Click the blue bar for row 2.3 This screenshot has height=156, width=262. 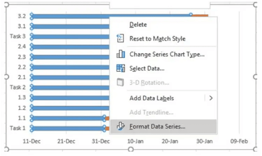(x=70, y=57)
